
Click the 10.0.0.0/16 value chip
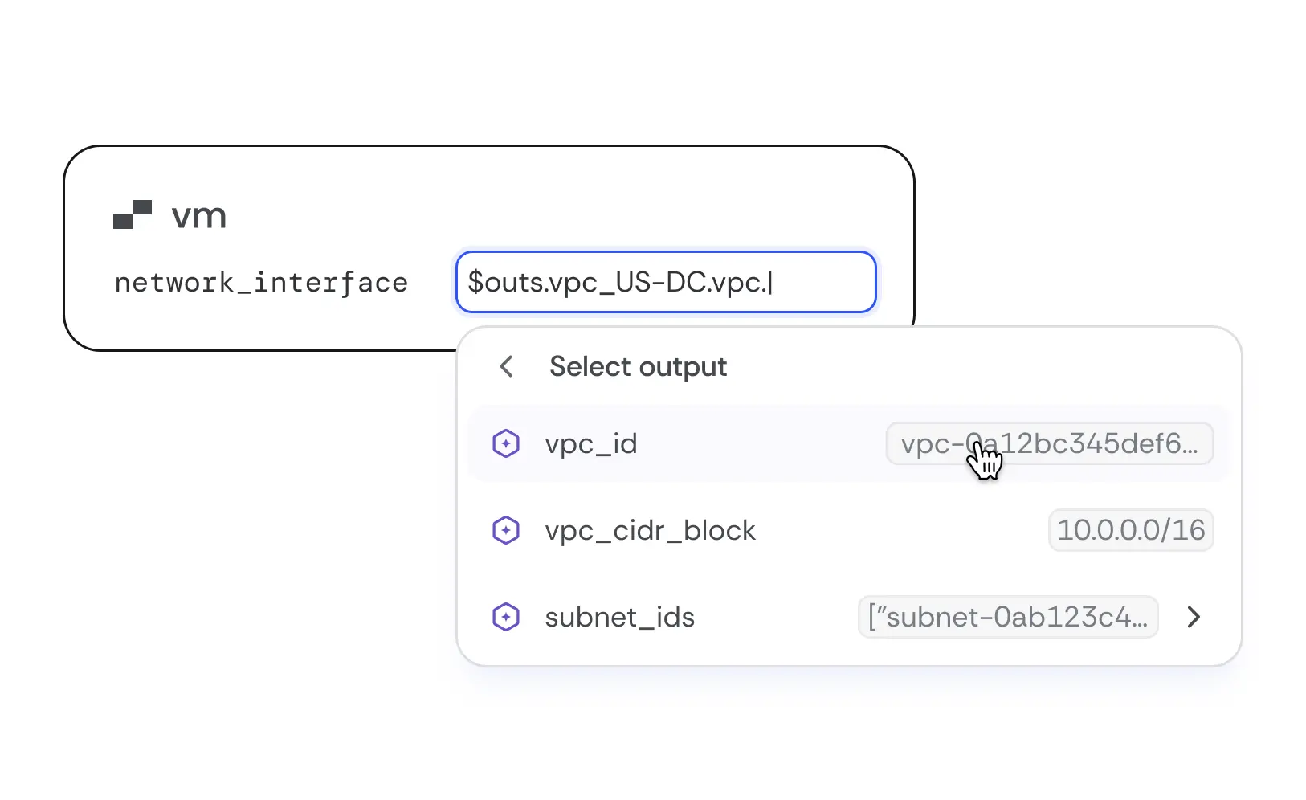pyautogui.click(x=1130, y=530)
